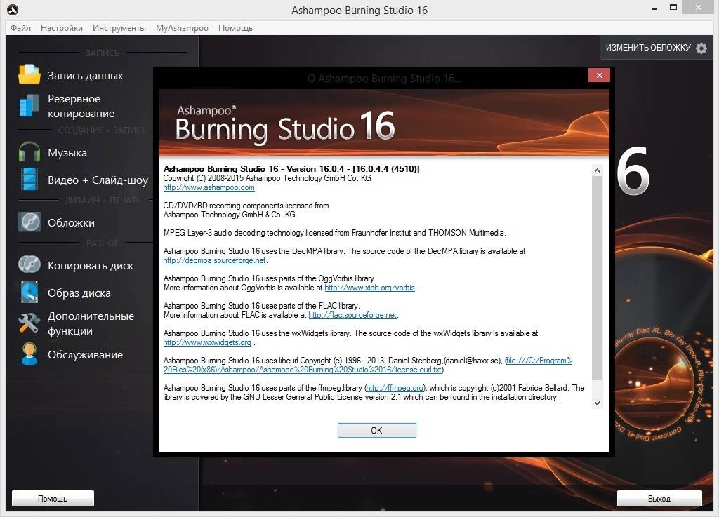Click the scroll down arrow in About text
The width and height of the screenshot is (719, 517).
point(597,403)
